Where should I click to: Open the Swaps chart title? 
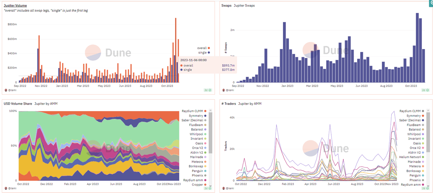[x=226, y=5]
